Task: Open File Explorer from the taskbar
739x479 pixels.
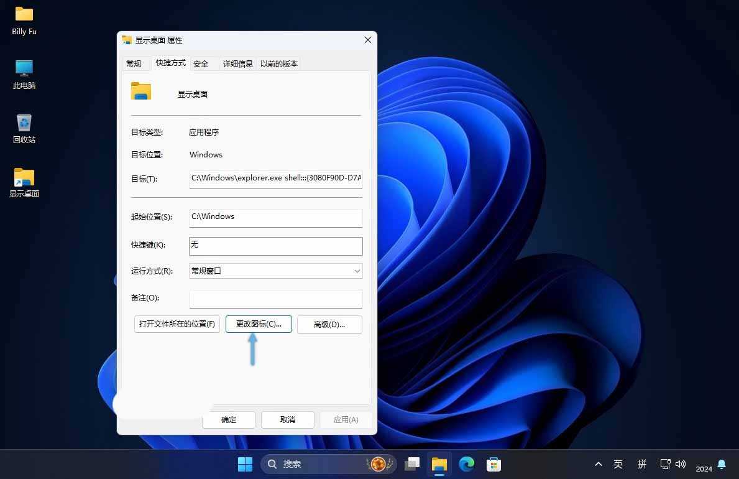Action: (439, 464)
